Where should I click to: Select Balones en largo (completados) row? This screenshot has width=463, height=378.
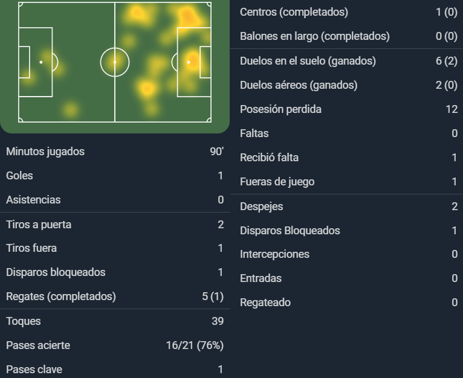tap(347, 36)
